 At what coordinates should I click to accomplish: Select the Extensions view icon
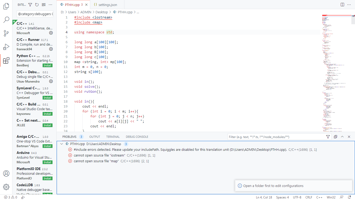point(6,60)
